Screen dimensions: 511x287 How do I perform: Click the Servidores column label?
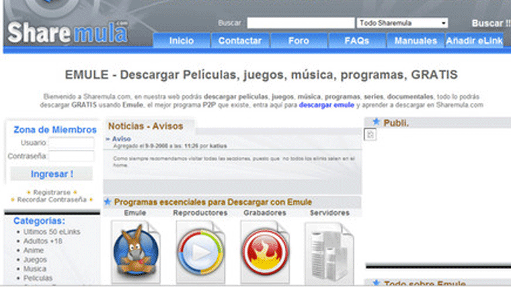[x=329, y=212]
